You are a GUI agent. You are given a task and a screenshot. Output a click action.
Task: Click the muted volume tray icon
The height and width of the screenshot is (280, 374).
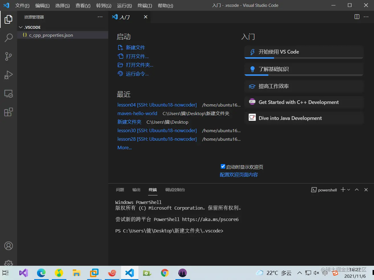[316, 273]
